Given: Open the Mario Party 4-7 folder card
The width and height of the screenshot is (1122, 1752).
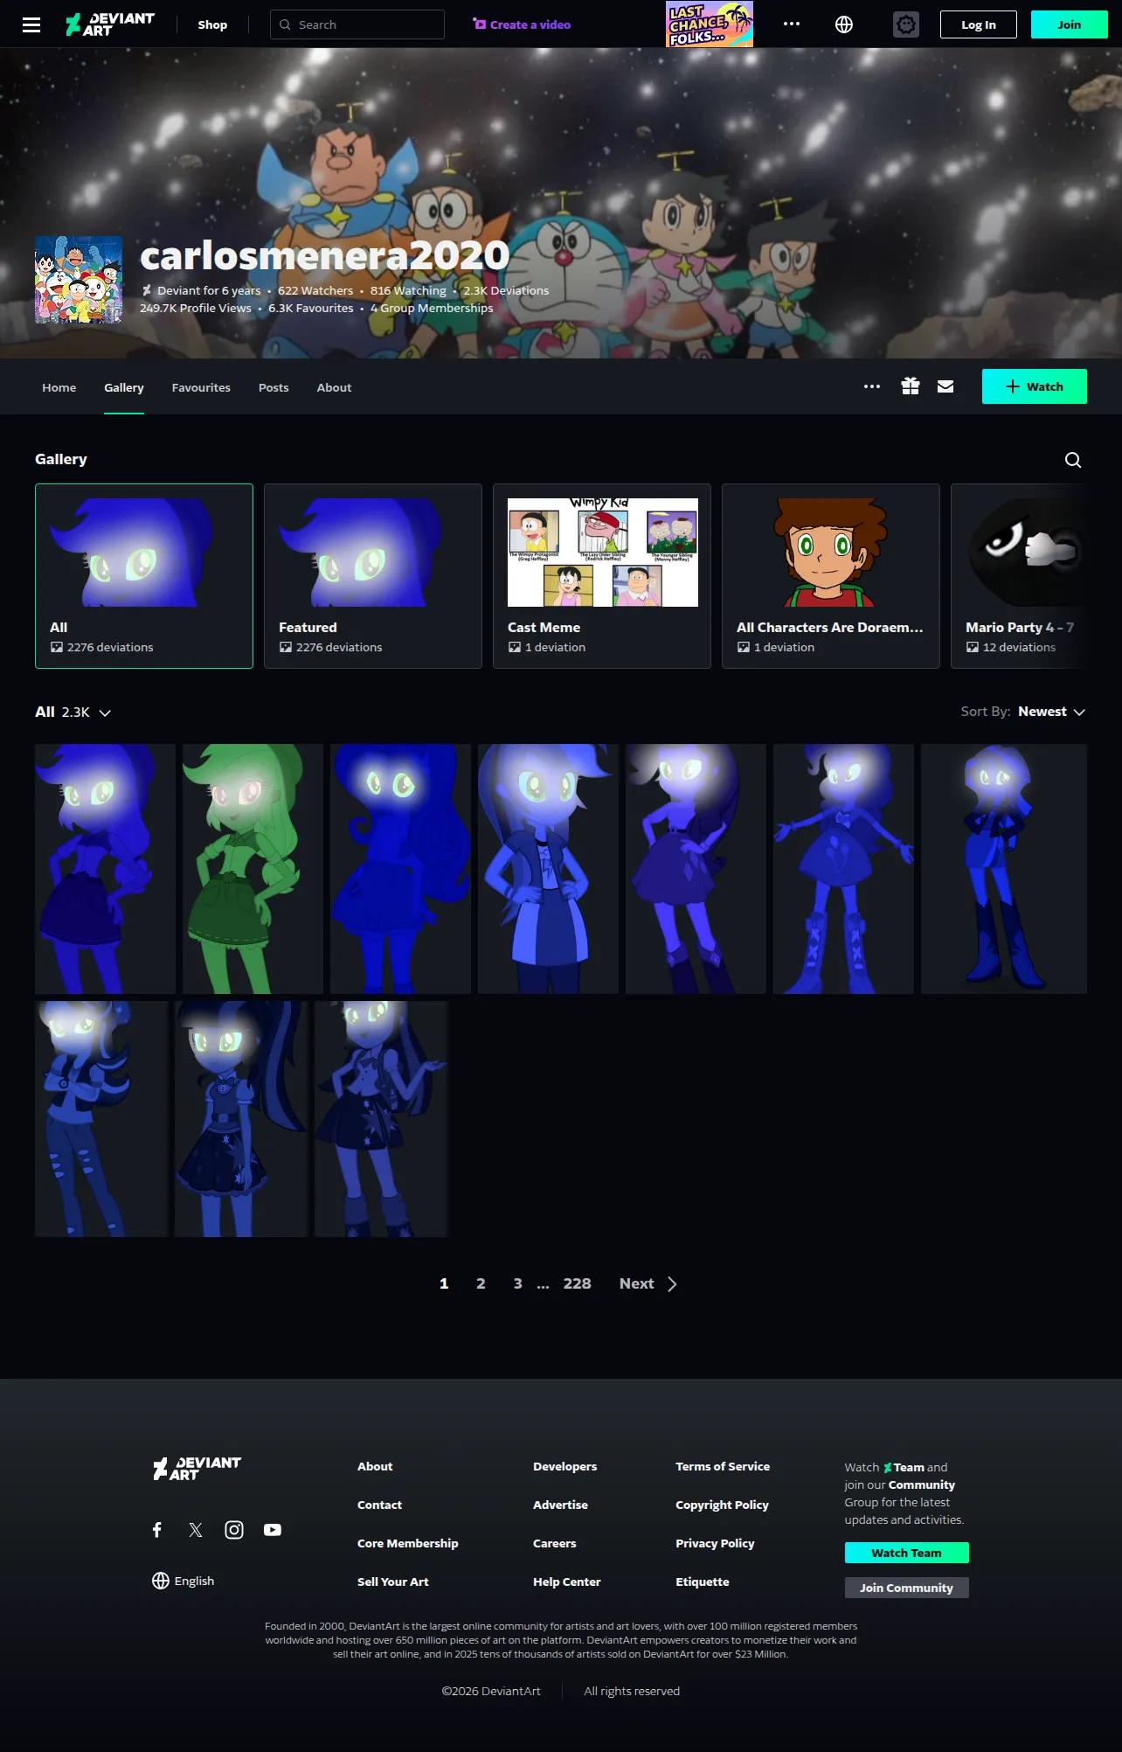Looking at the screenshot, I should tap(1019, 576).
